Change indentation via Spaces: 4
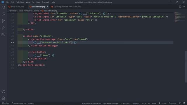 (136, 103)
